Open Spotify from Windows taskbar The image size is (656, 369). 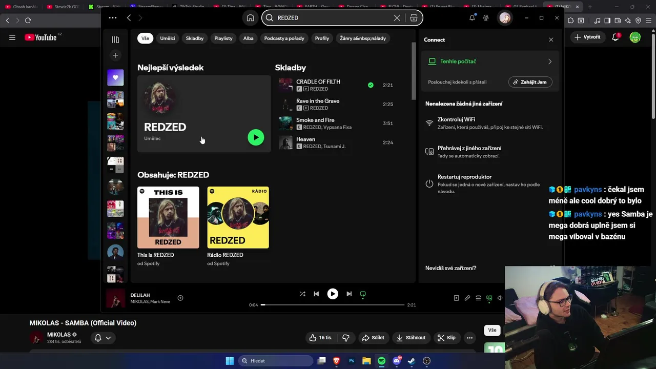tap(381, 361)
